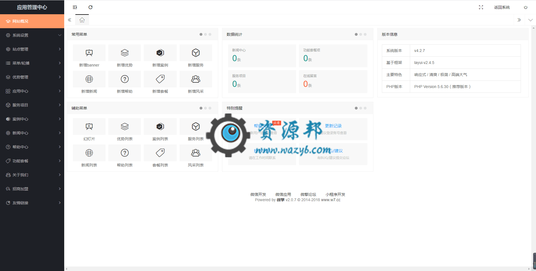The height and width of the screenshot is (271, 536).
Task: Open 套餐列表 tag icon
Action: pos(160,153)
